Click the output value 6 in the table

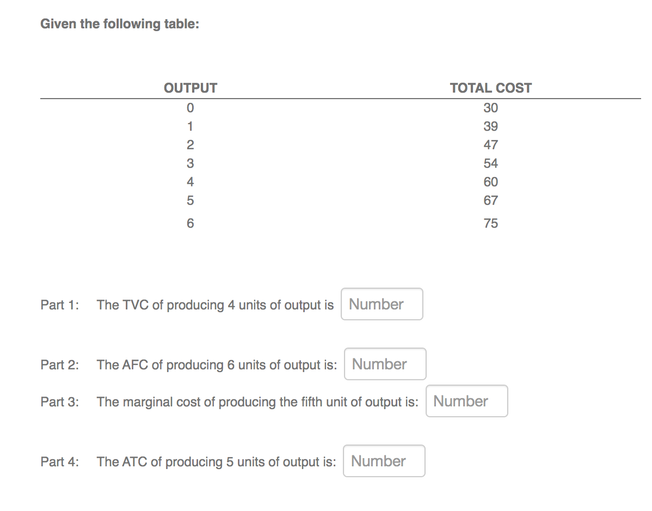pos(190,223)
